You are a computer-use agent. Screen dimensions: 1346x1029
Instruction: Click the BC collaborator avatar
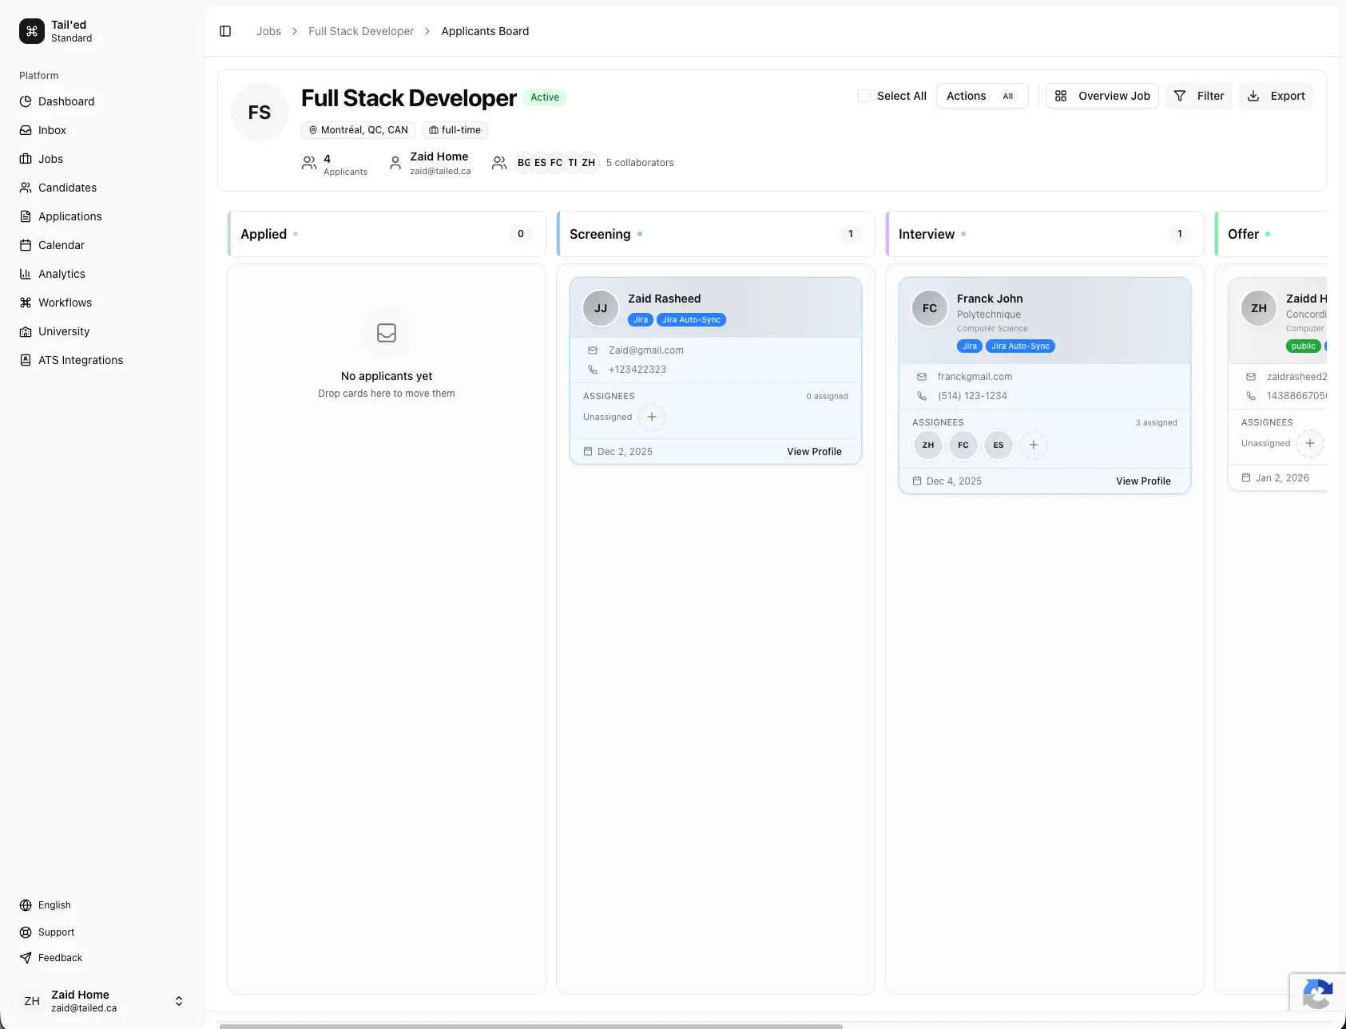tap(524, 163)
